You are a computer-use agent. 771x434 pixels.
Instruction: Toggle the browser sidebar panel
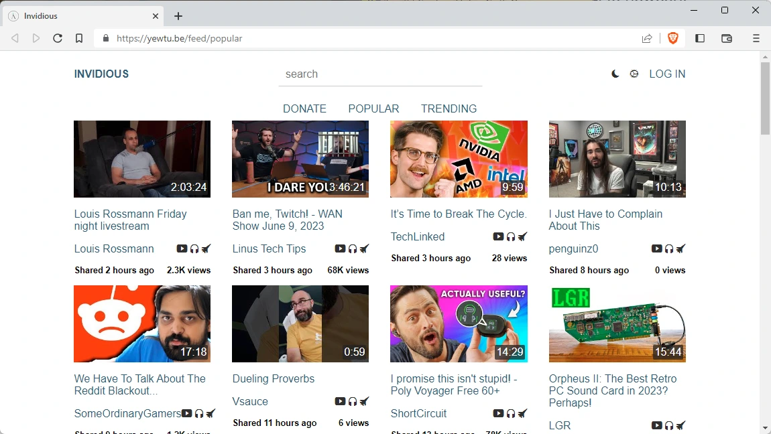[x=700, y=39]
